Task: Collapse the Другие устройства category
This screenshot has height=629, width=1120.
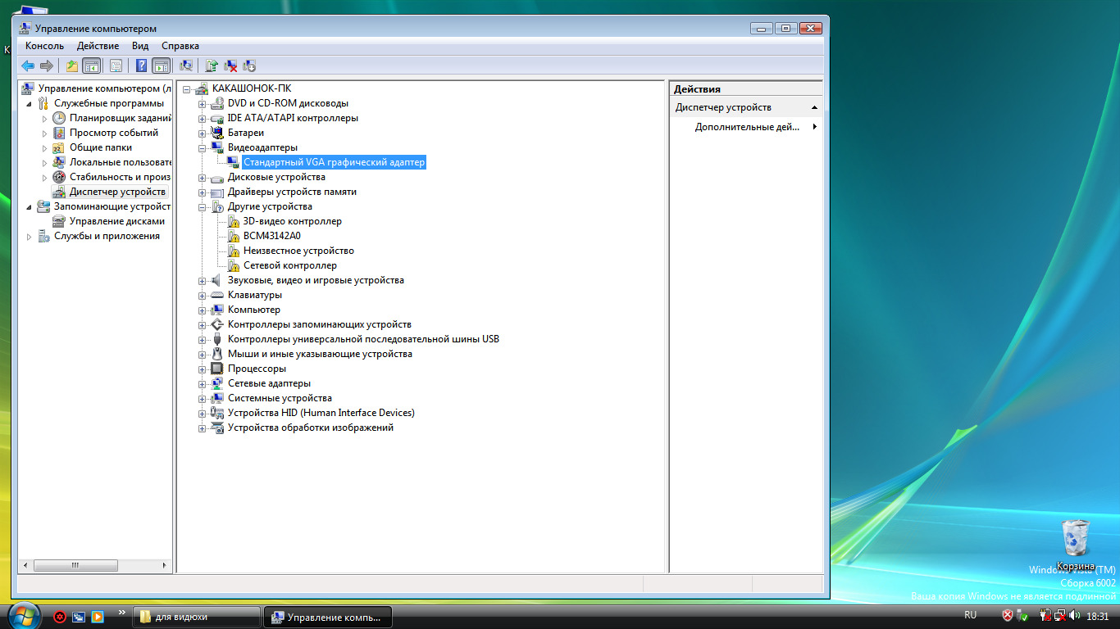Action: (203, 207)
